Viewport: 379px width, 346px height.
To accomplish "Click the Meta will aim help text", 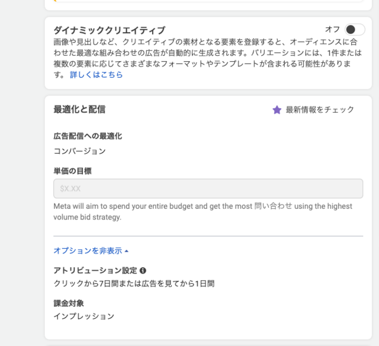I will pyautogui.click(x=203, y=211).
